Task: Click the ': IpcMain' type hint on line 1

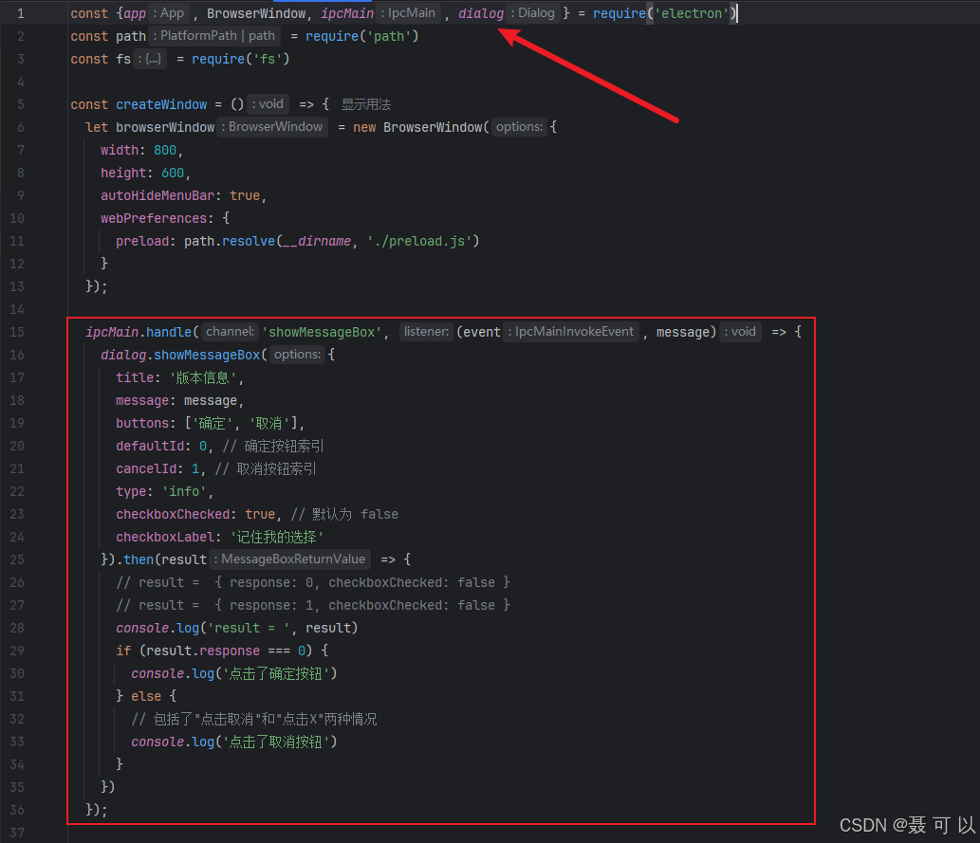Action: click(409, 13)
